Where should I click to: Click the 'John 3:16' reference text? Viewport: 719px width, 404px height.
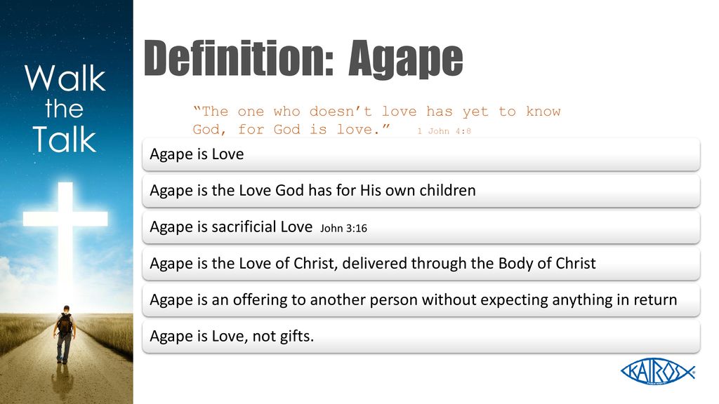343,228
